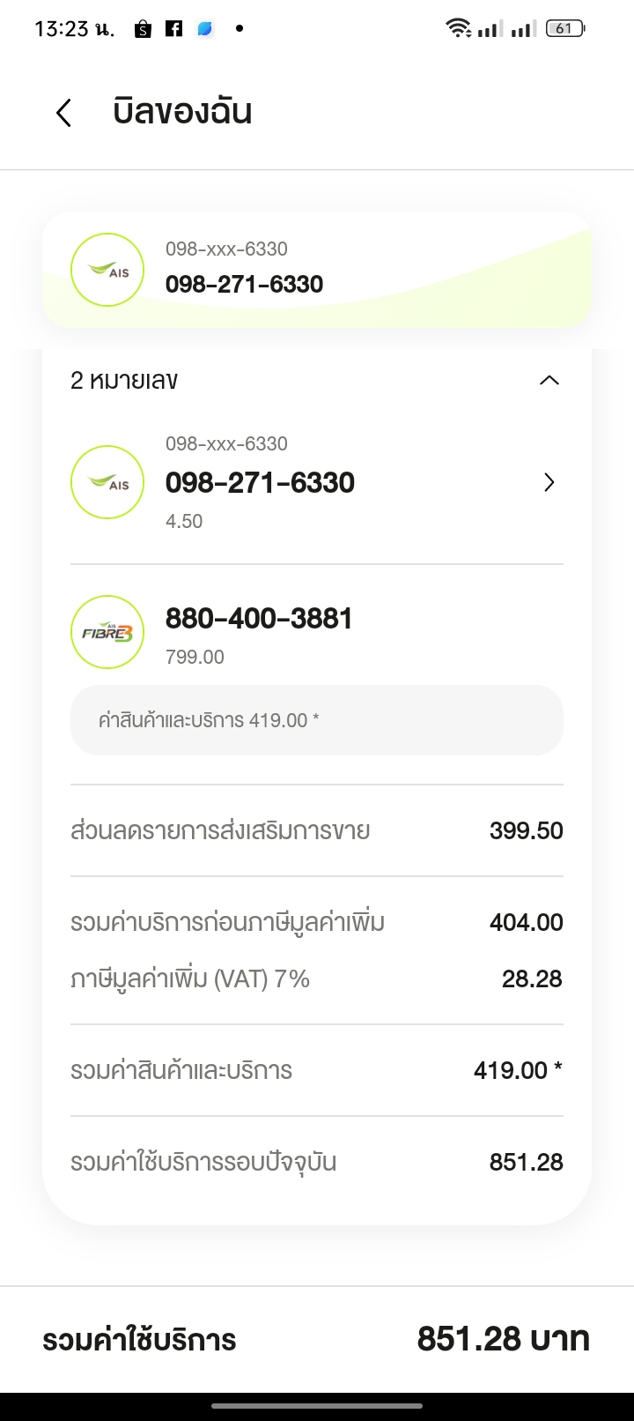
Task: Tap the รวมค่าใช้บริการรอบปัจจุบัน row
Action: (316, 1162)
